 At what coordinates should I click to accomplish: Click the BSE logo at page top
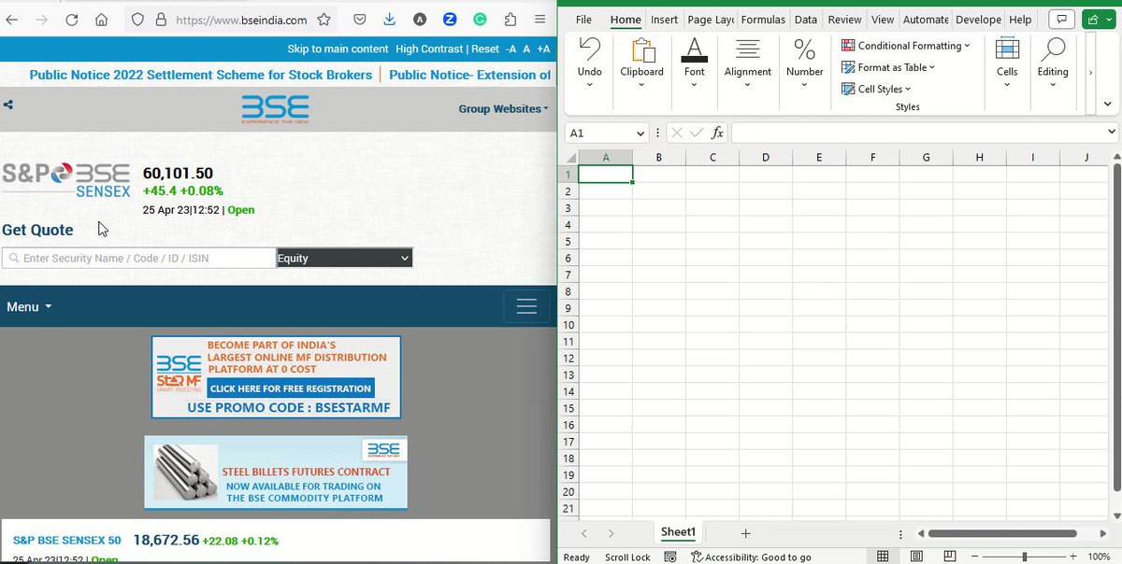click(275, 109)
